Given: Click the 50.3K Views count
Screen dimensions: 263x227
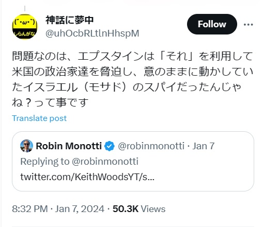Looking at the screenshot, I should [x=139, y=209].
